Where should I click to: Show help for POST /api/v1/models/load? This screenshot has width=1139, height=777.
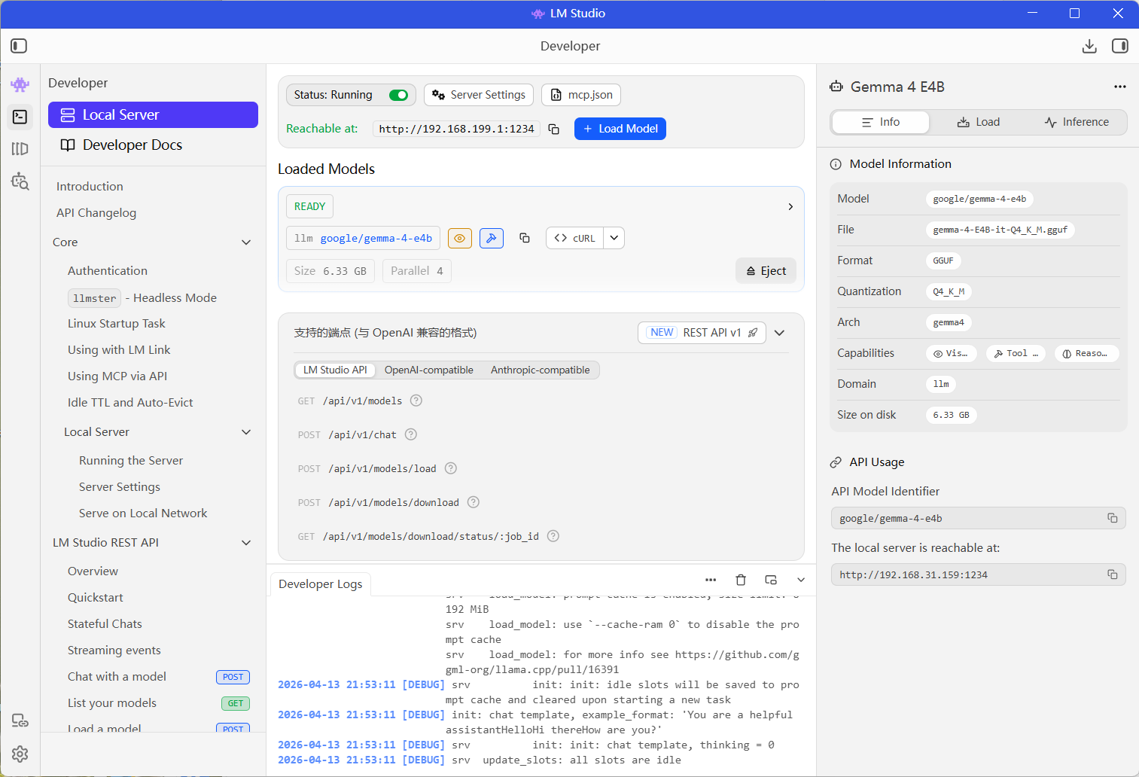point(451,468)
